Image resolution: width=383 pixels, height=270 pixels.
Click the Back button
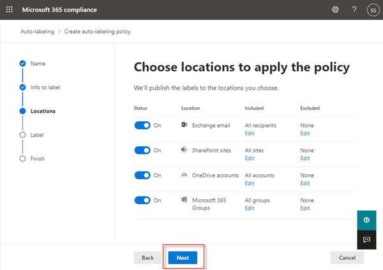[x=147, y=257]
